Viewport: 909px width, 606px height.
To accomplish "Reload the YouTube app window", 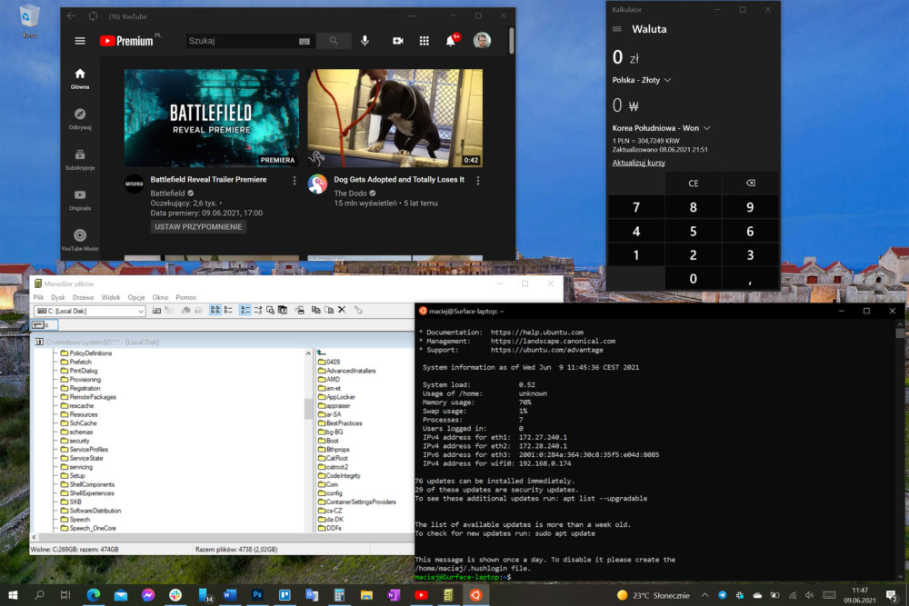I will coord(94,16).
